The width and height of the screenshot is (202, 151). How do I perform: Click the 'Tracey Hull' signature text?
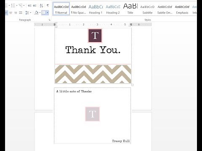(121, 141)
